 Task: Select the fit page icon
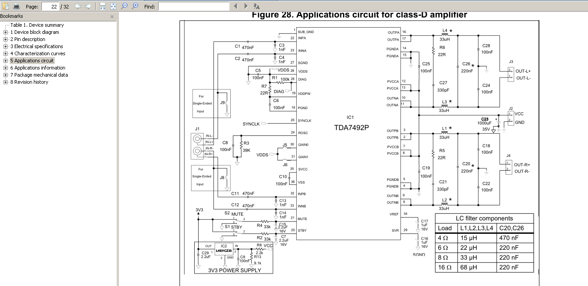coord(113,6)
